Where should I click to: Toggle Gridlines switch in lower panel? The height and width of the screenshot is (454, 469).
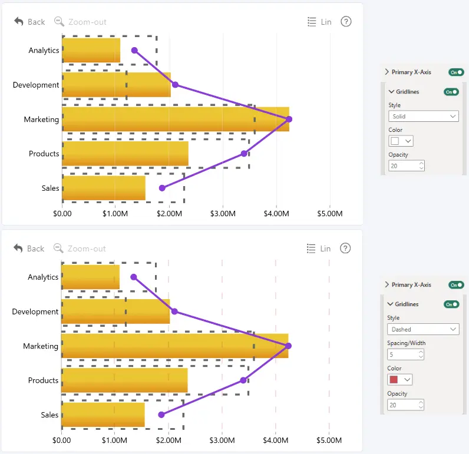point(451,304)
